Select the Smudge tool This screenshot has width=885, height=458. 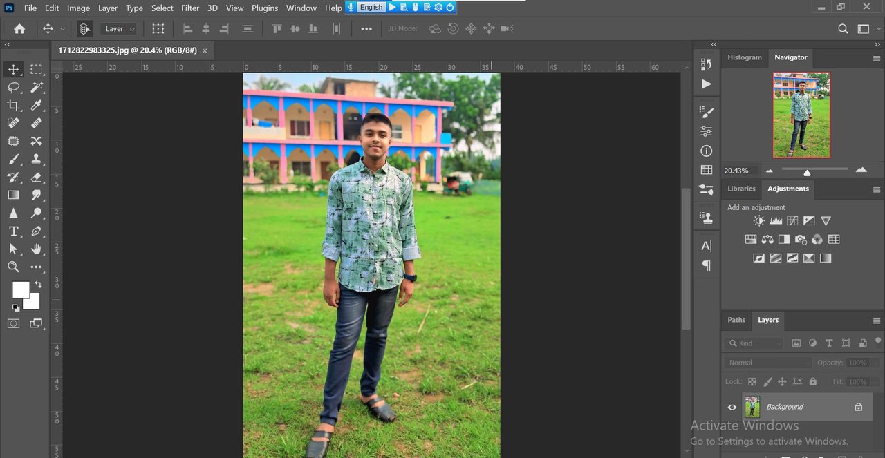[37, 195]
